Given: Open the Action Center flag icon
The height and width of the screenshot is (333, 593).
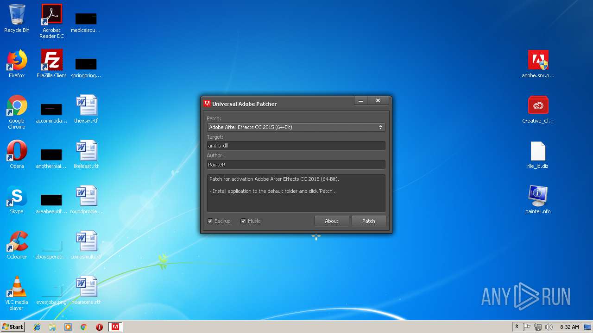Looking at the screenshot, I should point(527,327).
